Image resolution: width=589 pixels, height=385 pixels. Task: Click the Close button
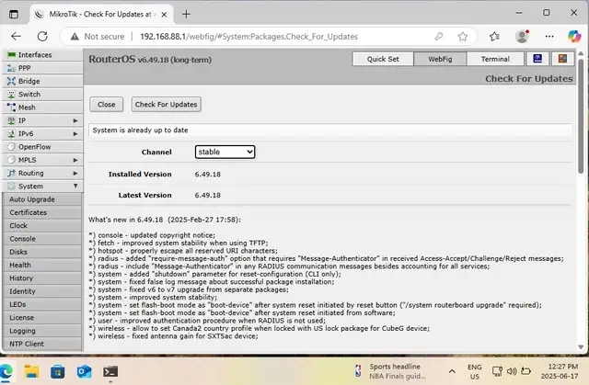[x=107, y=104]
